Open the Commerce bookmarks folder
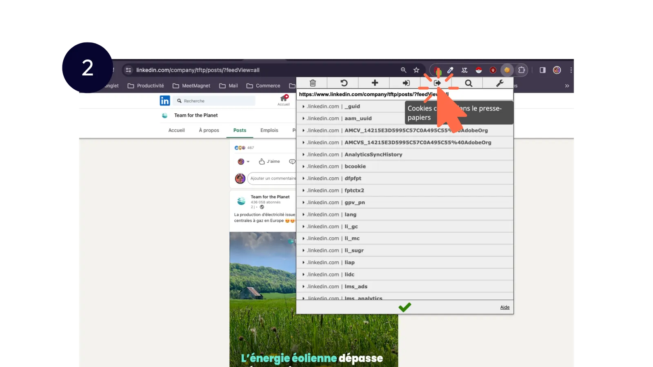This screenshot has width=653, height=367. (263, 86)
